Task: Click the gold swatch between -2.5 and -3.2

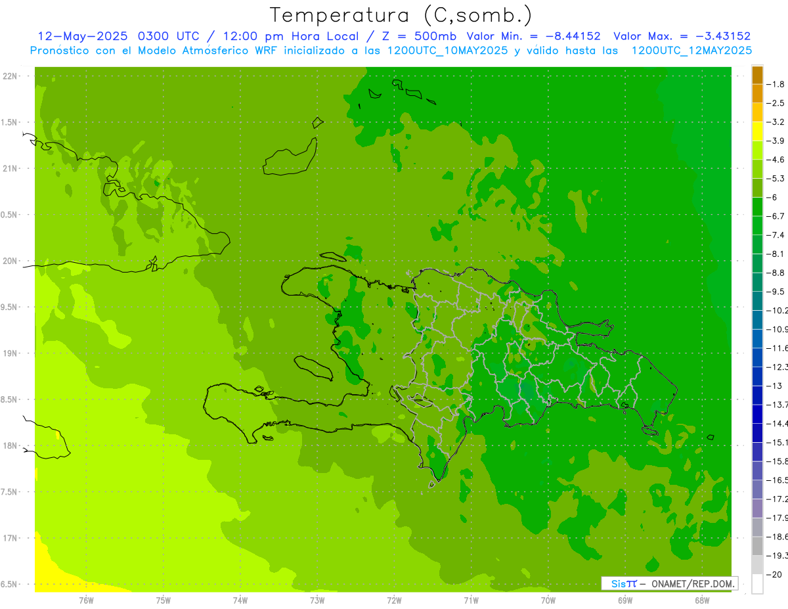Action: coord(758,113)
